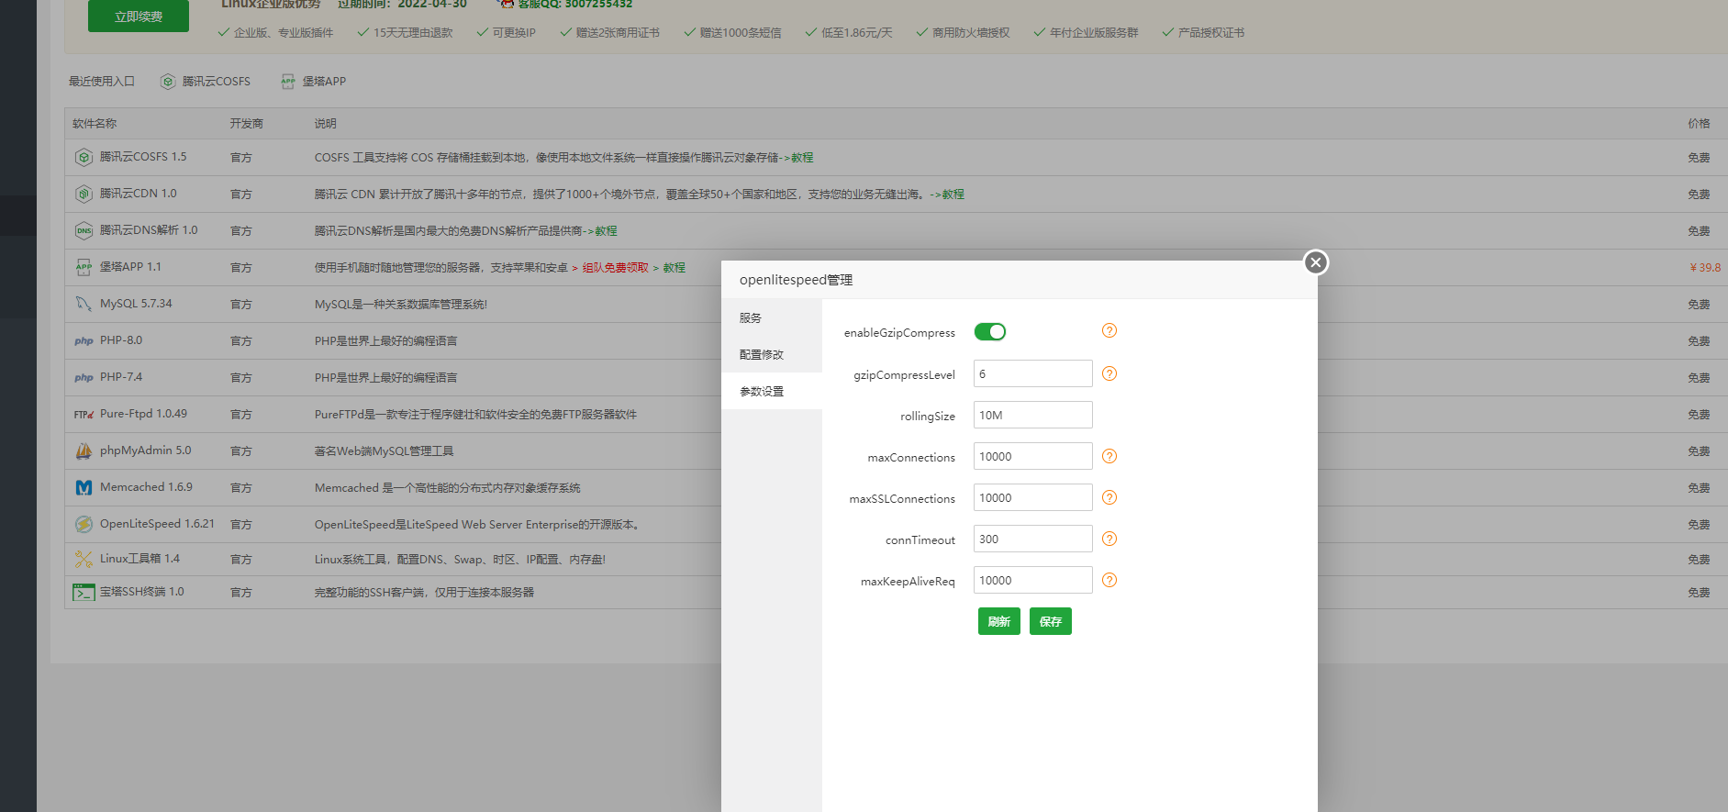This screenshot has height=812, width=1728.
Task: Select the 参数设置 tab
Action: 772,391
